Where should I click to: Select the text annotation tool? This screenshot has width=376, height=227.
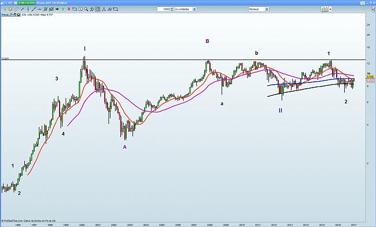(80, 9)
